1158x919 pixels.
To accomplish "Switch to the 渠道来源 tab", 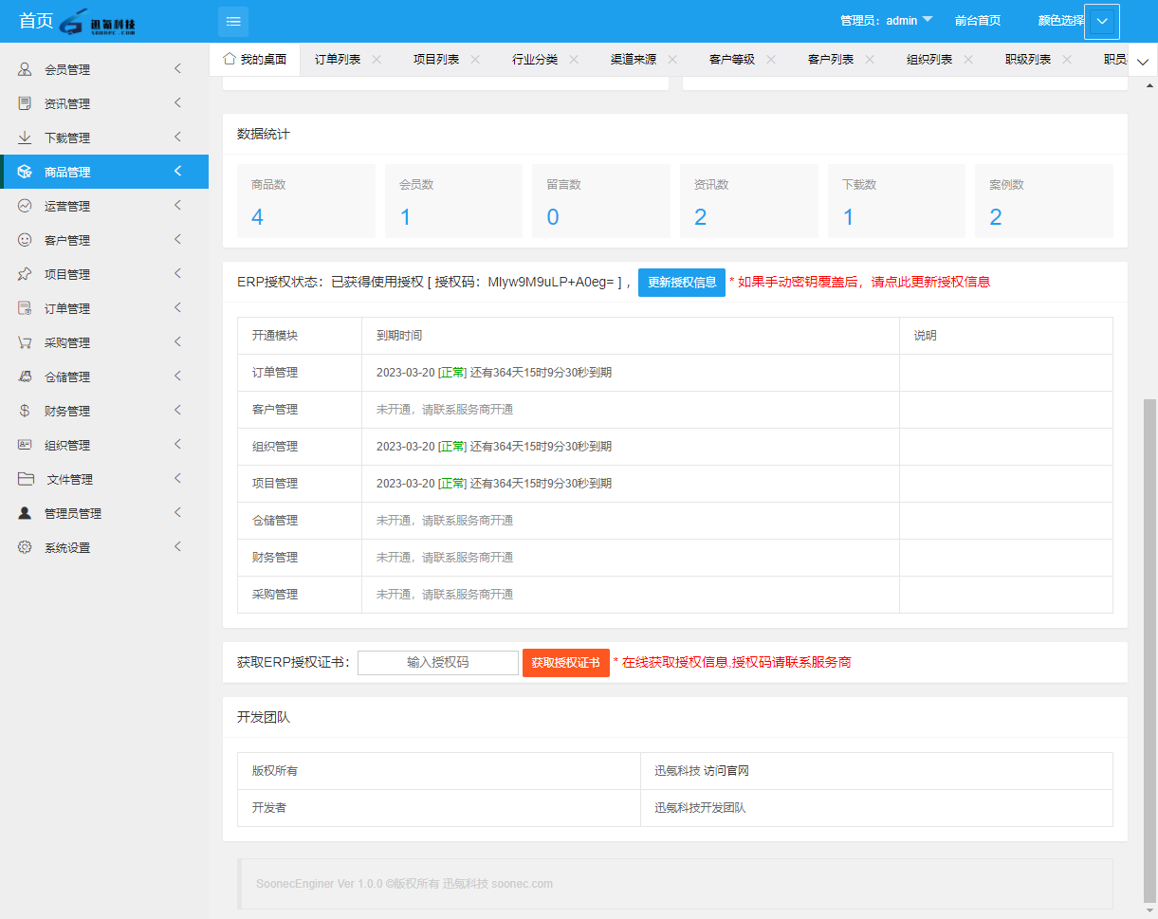I will point(634,59).
